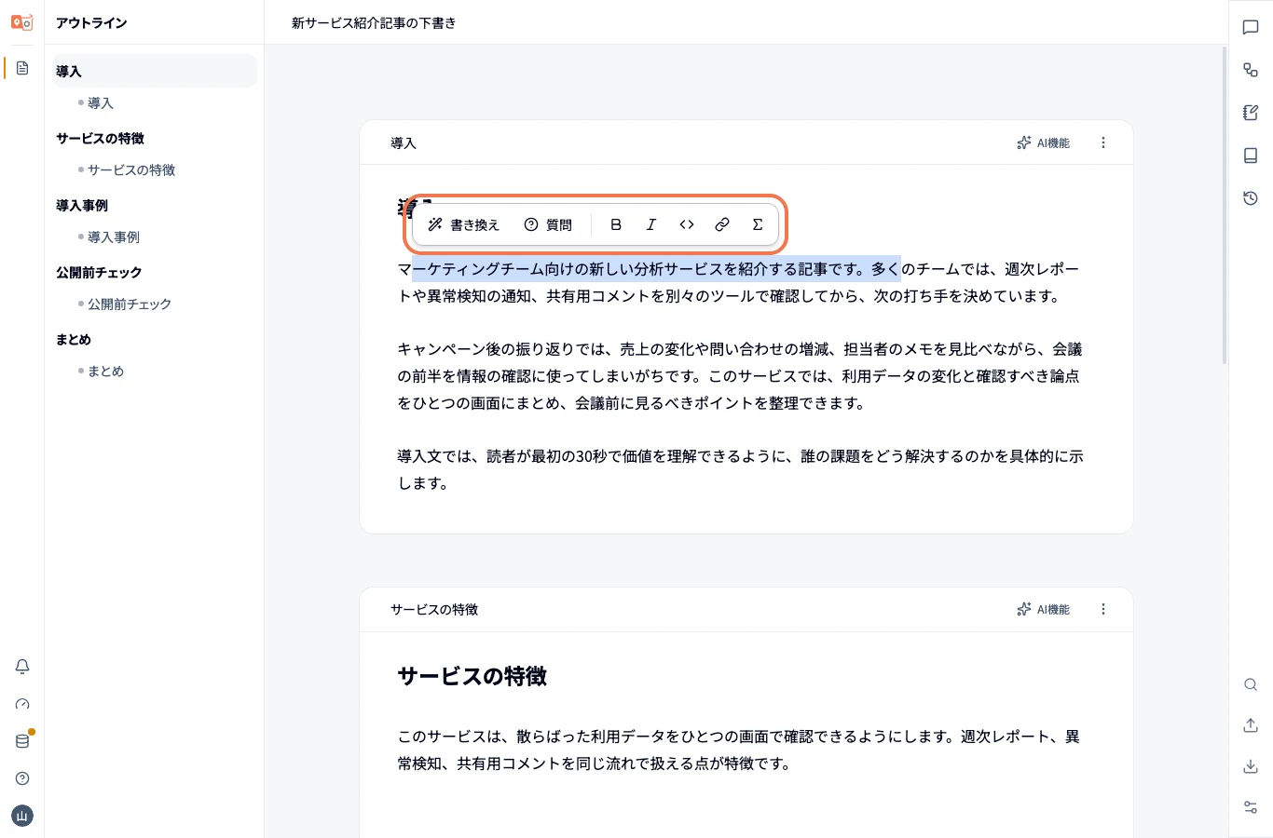The width and height of the screenshot is (1273, 838).
Task: Click the サービスの特徴 card header label
Action: (x=434, y=609)
